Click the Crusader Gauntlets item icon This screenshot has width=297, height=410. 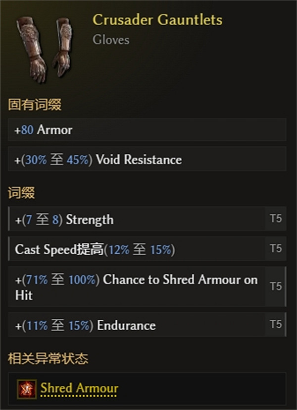[x=42, y=47]
